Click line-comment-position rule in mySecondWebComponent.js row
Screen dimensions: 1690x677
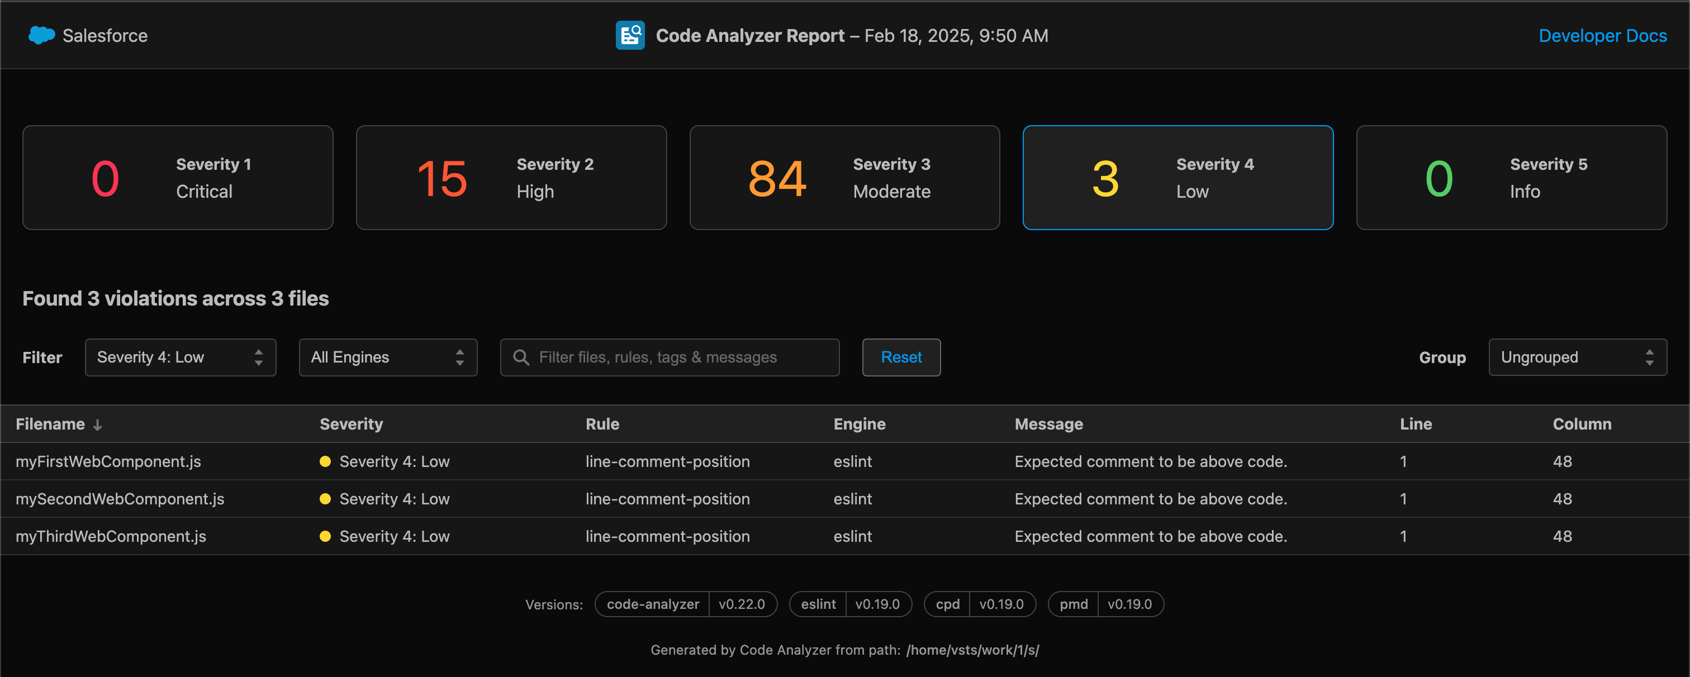(667, 499)
